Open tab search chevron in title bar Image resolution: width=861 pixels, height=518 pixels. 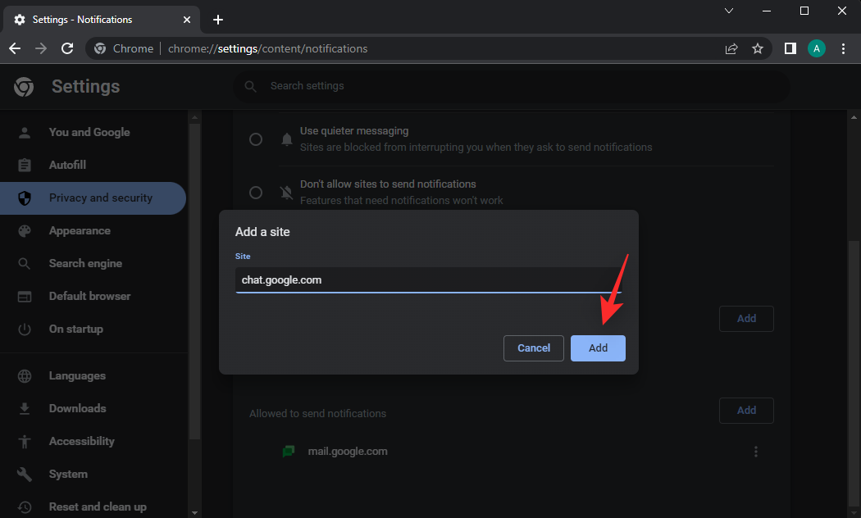pos(729,11)
